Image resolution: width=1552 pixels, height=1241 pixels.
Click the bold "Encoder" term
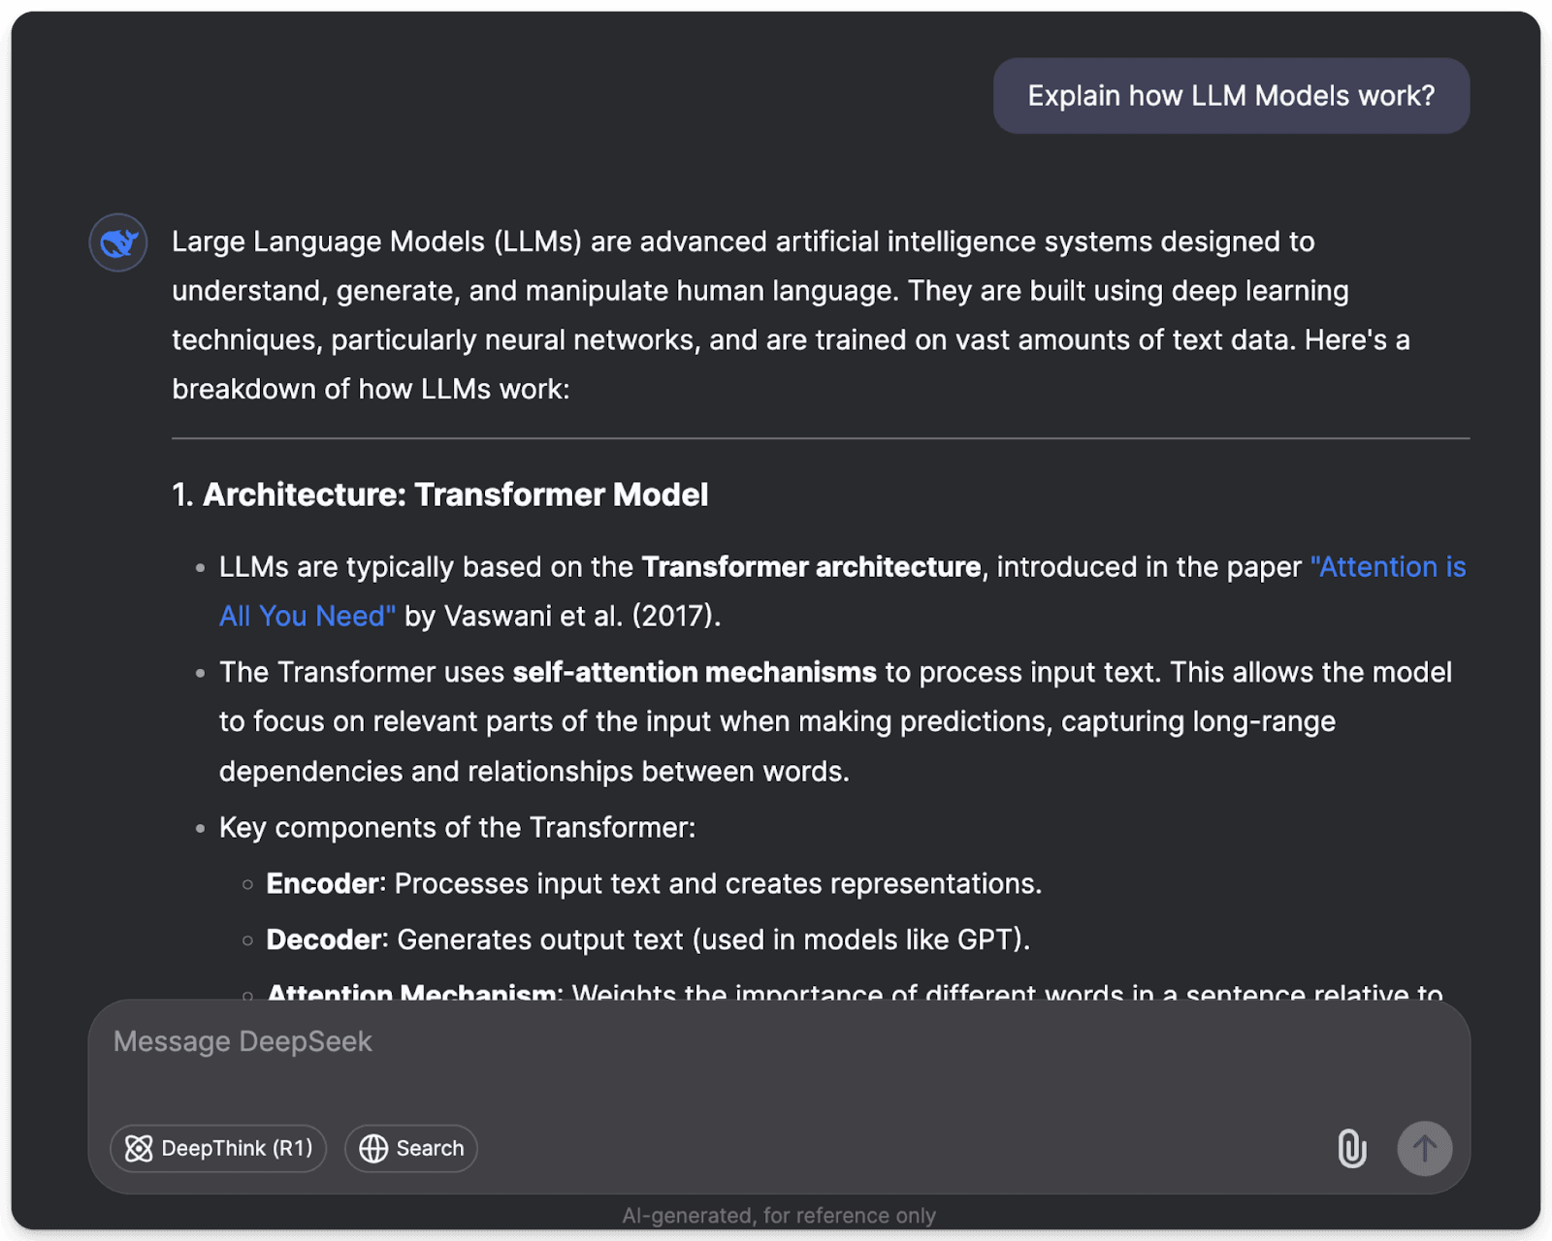click(322, 884)
